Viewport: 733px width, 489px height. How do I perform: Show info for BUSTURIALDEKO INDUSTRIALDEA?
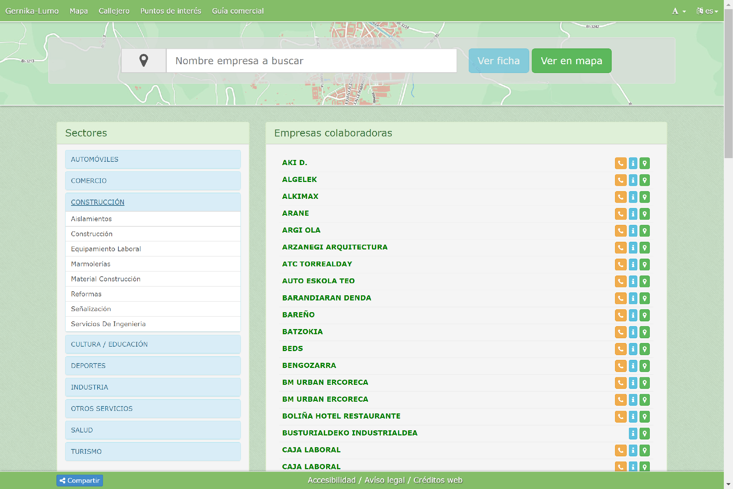click(633, 434)
